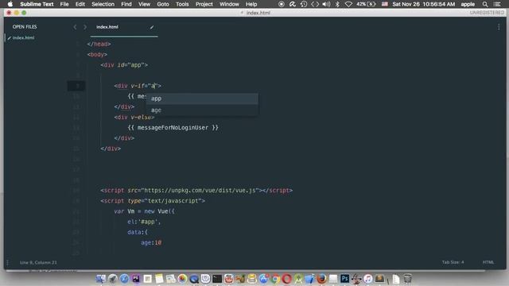Image resolution: width=509 pixels, height=286 pixels.
Task: Click the US flag input source icon
Action: point(385,4)
